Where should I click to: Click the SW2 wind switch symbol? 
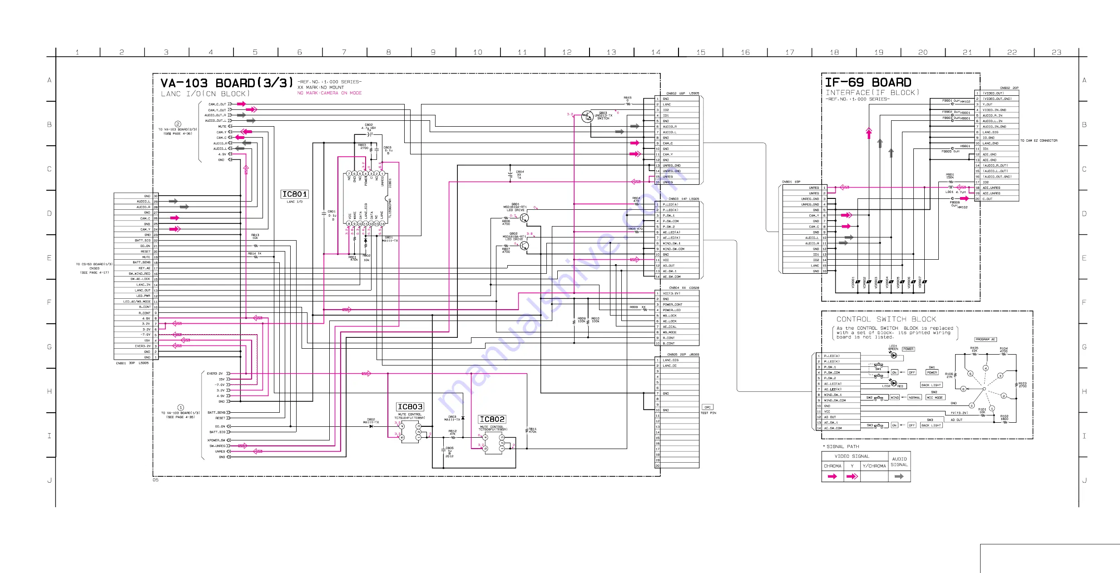click(x=878, y=398)
